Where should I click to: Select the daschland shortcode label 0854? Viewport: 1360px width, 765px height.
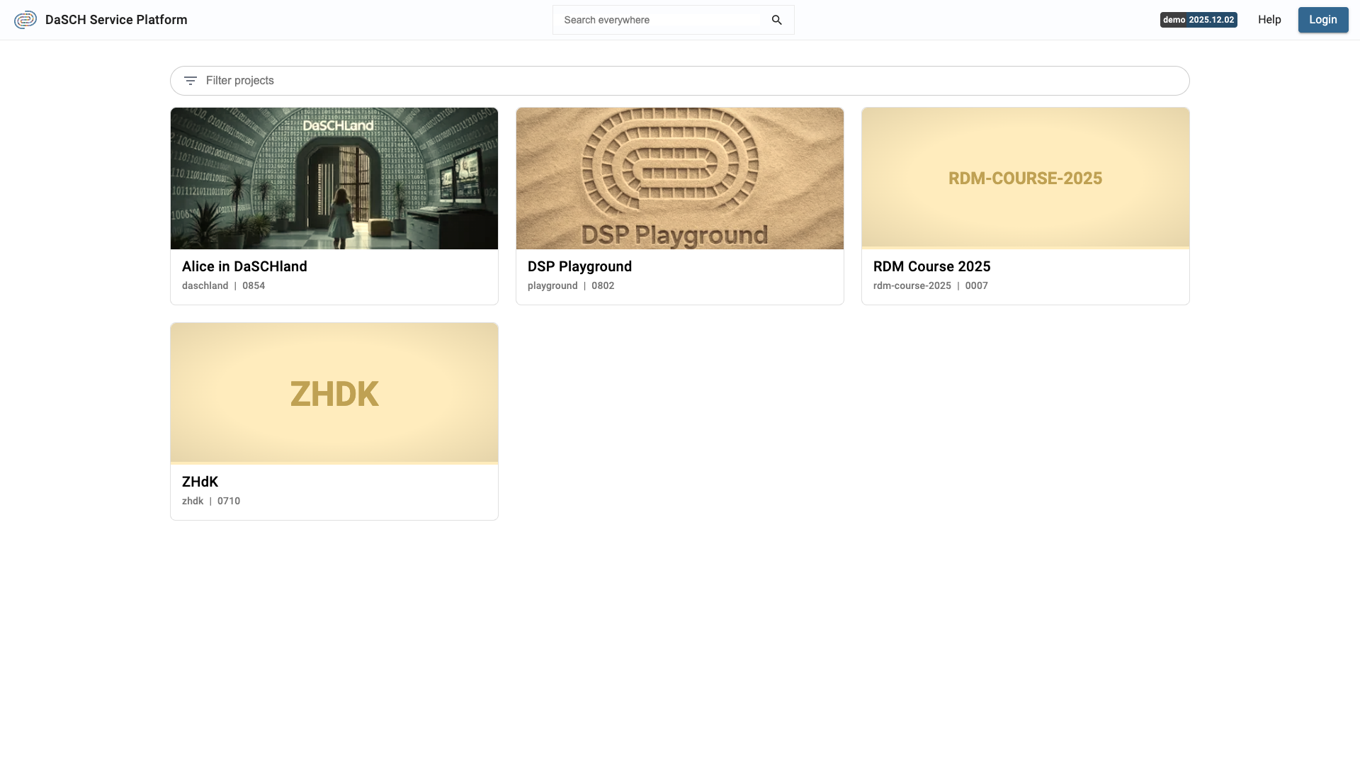click(x=254, y=285)
